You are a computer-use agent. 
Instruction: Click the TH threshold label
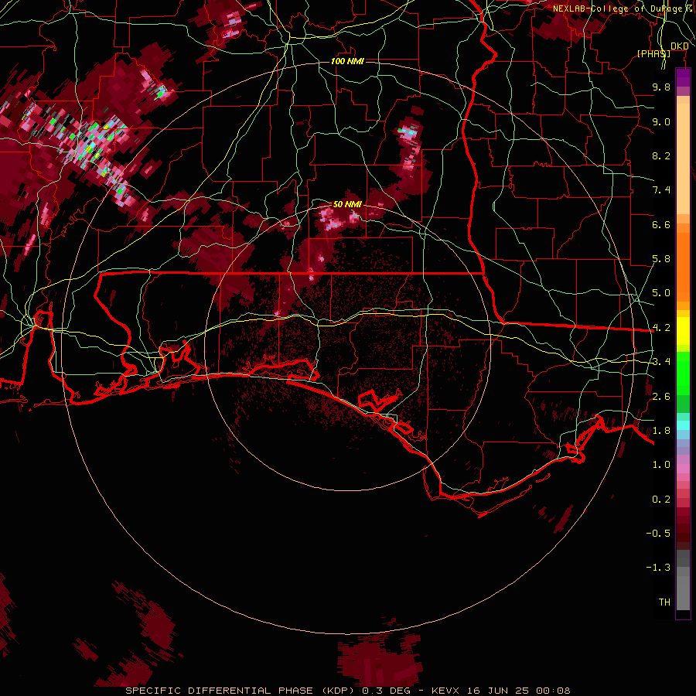[664, 602]
